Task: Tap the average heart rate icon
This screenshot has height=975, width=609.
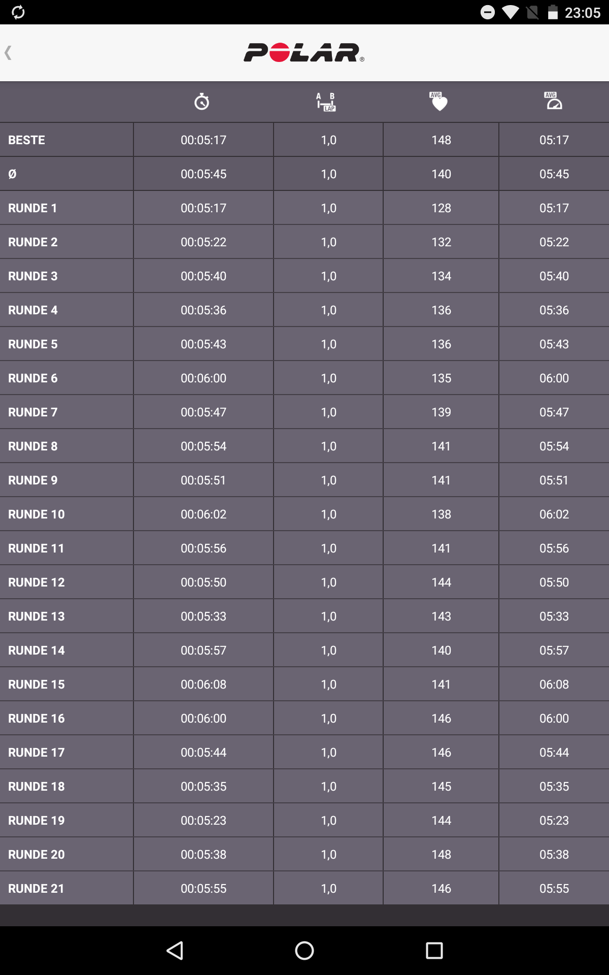Action: coord(439,102)
